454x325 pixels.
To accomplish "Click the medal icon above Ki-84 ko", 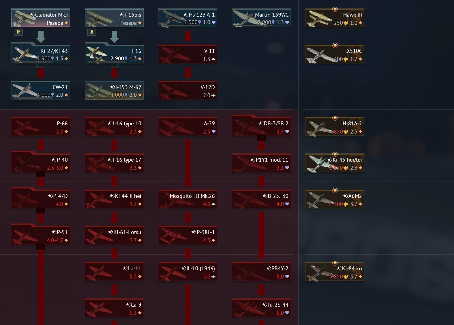I will (335, 263).
